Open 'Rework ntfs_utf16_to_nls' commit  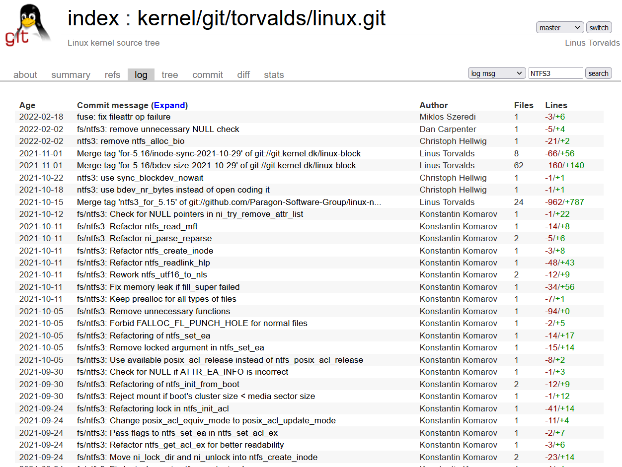click(142, 275)
